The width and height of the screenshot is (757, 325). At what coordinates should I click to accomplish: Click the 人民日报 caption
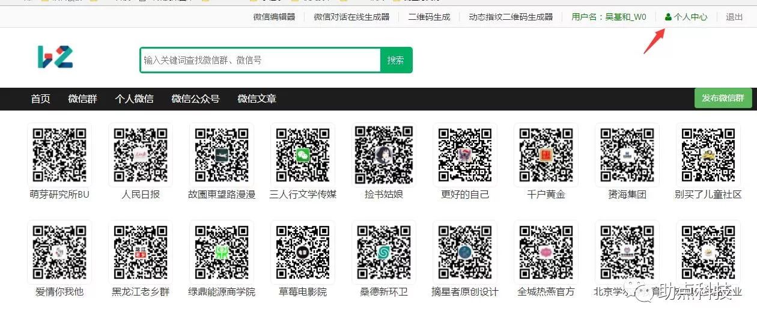click(x=141, y=195)
